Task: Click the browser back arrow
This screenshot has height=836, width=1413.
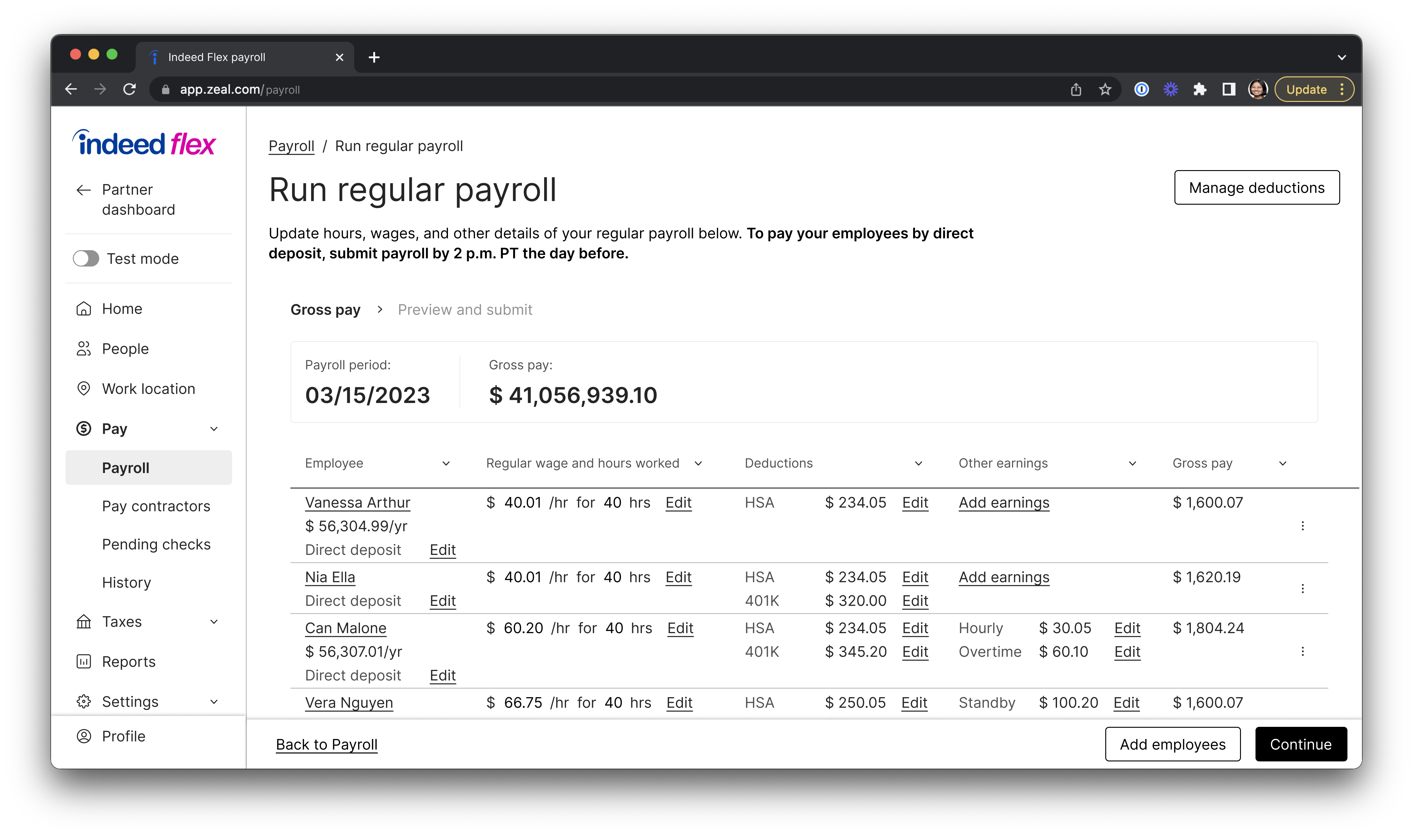Action: click(71, 89)
